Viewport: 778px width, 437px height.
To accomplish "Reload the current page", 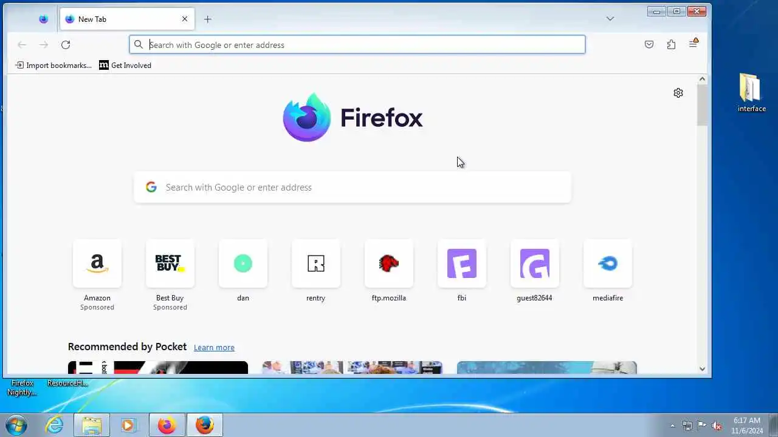I will (66, 44).
